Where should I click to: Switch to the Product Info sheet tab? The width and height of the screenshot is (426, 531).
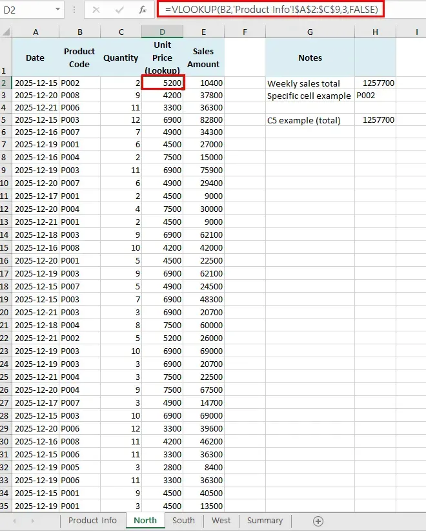coord(93,521)
